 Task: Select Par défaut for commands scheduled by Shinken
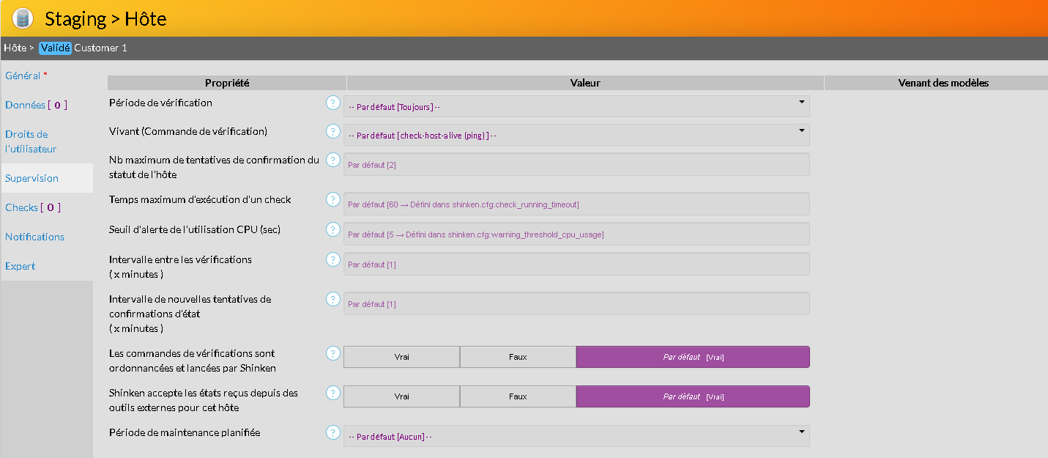693,357
